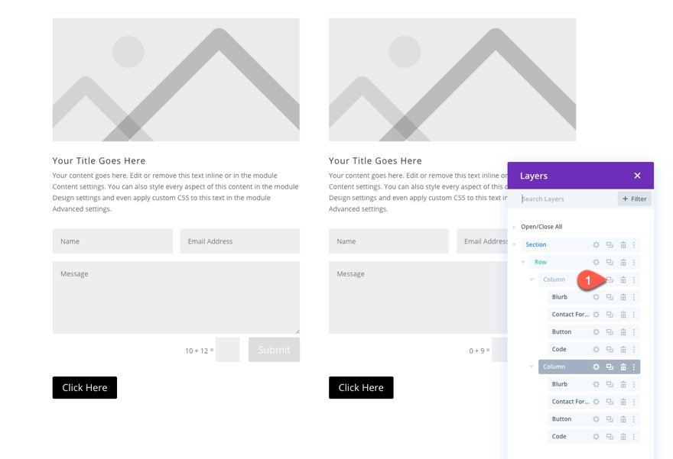This screenshot has height=459, width=673.
Task: Click the greyed-out Submit button
Action: 274,350
